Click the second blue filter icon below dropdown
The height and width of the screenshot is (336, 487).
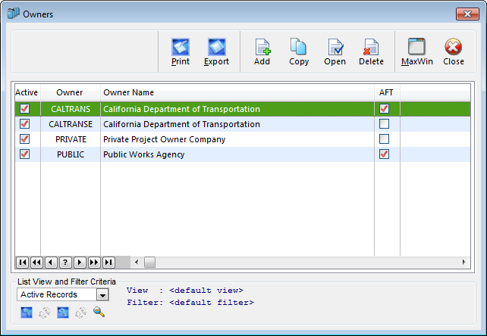pos(63,313)
